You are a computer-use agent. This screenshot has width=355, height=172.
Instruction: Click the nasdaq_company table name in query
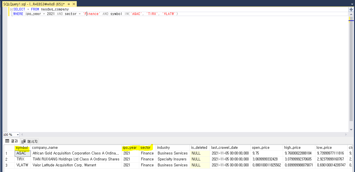tap(55, 9)
